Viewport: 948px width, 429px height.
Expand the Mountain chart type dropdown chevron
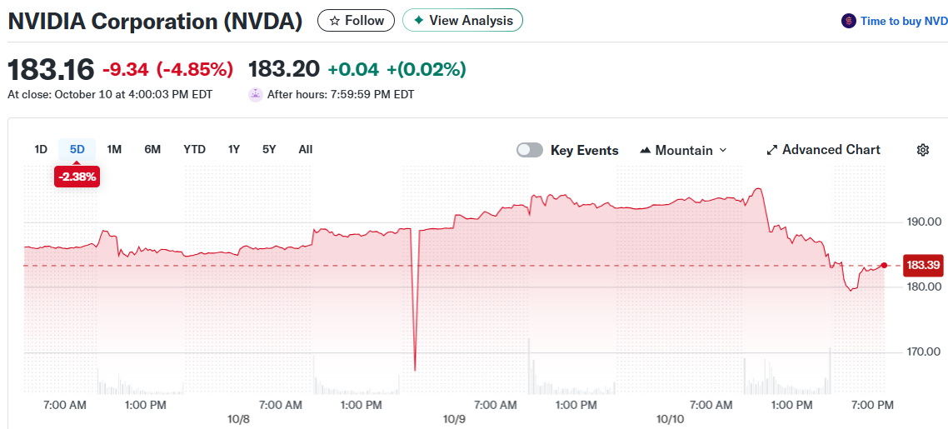tap(722, 150)
